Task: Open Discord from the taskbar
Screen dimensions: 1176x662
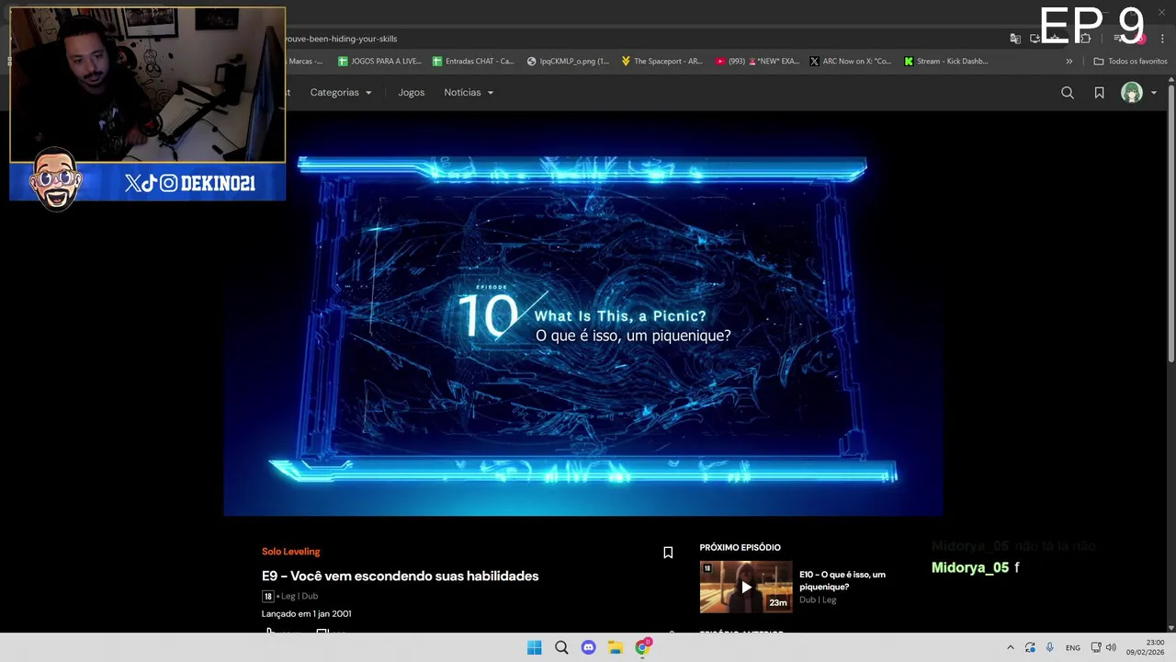Action: click(x=588, y=647)
